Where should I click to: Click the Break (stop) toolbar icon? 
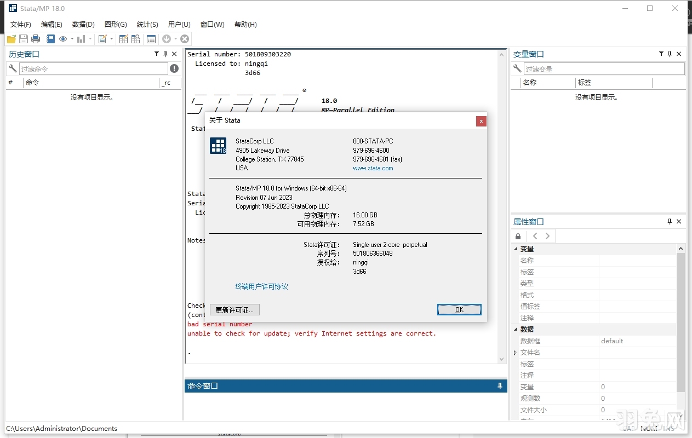click(x=185, y=38)
